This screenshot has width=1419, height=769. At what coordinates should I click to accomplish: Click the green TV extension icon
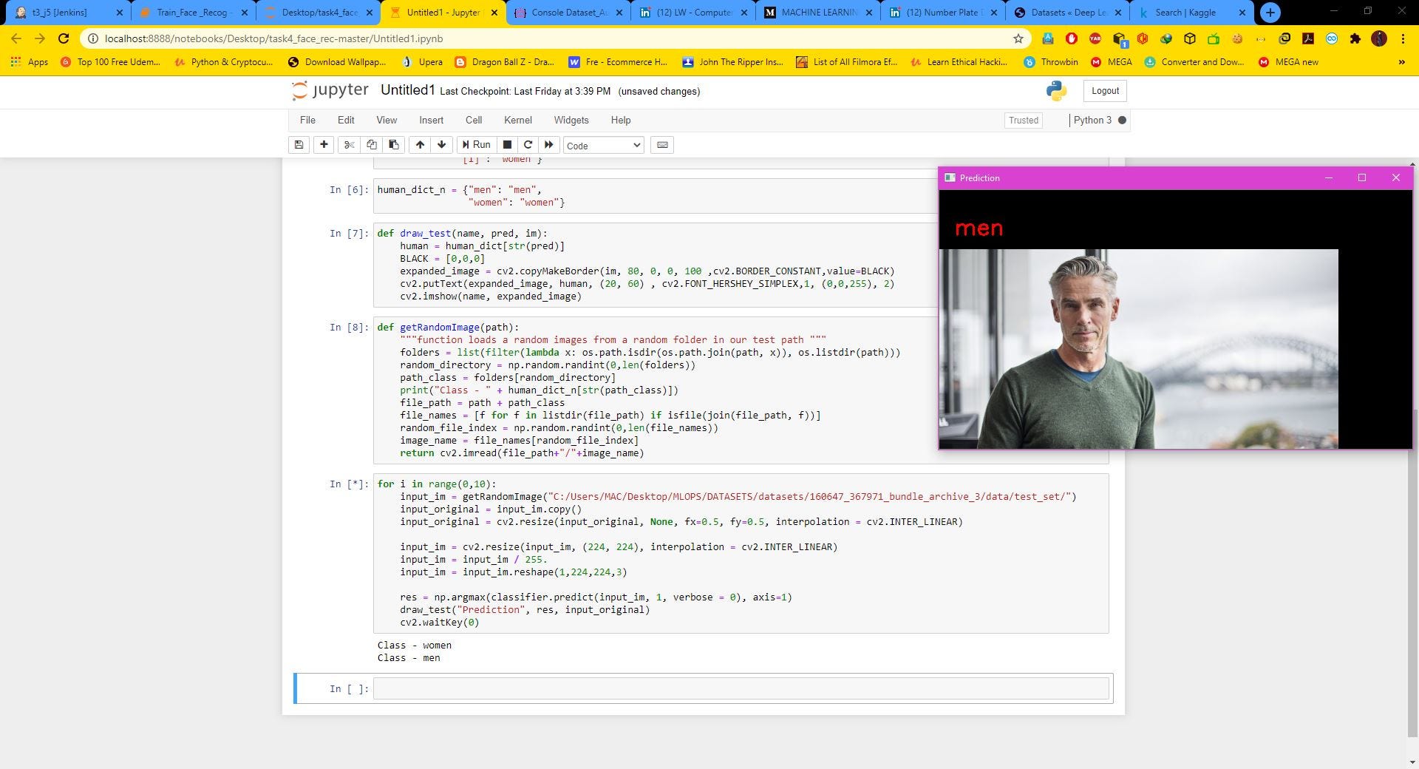coord(1214,38)
